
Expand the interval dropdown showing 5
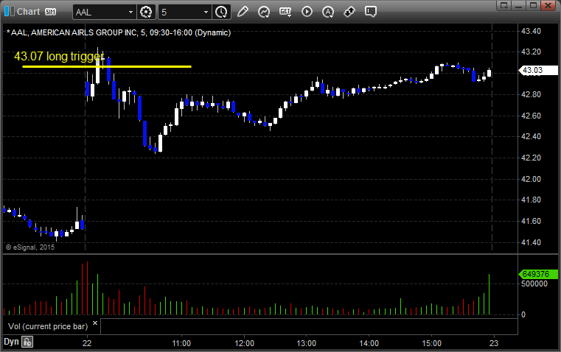[206, 12]
